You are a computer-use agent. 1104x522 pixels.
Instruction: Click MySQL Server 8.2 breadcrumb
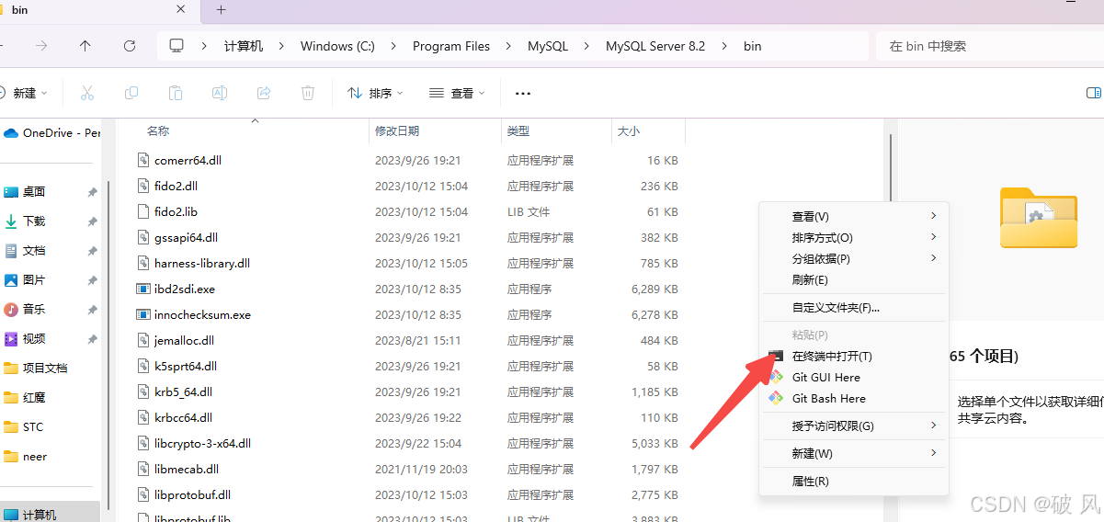pos(655,46)
